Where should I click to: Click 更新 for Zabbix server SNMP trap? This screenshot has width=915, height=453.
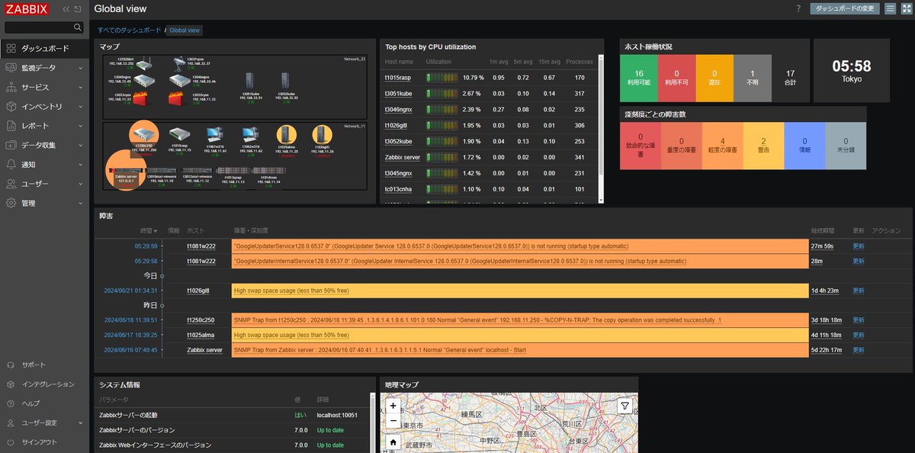click(859, 350)
